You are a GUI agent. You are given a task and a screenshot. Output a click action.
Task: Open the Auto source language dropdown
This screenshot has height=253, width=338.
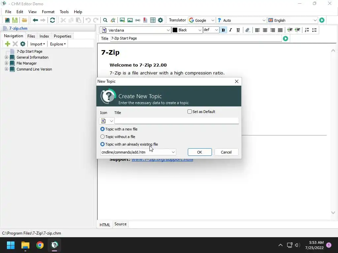coord(264,20)
